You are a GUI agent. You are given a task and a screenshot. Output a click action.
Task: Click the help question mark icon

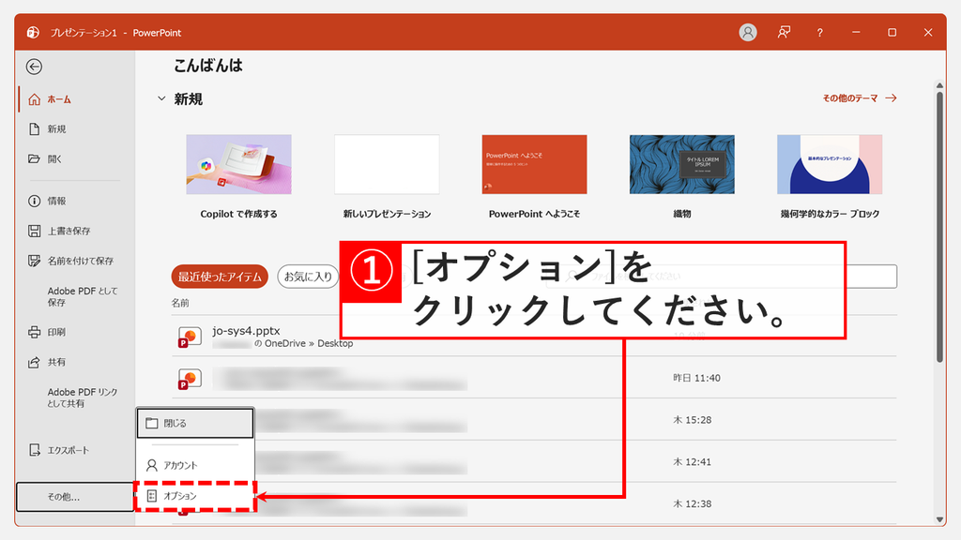820,33
